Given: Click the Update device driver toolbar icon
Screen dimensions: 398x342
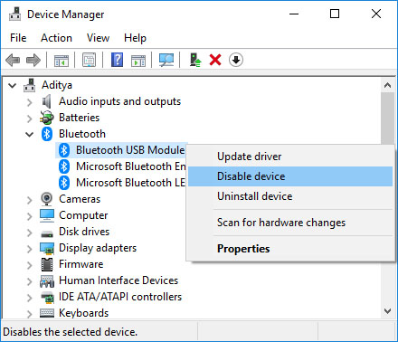Looking at the screenshot, I should click(x=195, y=60).
